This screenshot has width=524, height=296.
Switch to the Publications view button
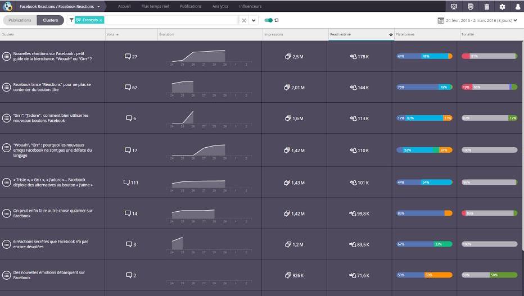tap(20, 20)
